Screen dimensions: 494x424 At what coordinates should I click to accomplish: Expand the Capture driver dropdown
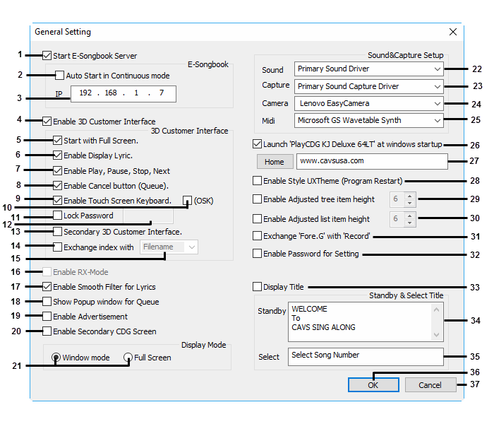pyautogui.click(x=368, y=86)
